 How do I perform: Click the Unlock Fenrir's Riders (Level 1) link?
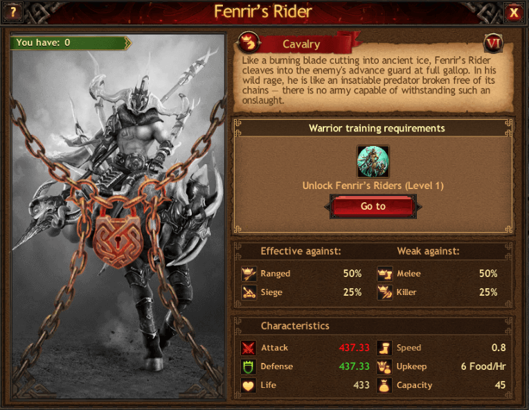click(373, 186)
